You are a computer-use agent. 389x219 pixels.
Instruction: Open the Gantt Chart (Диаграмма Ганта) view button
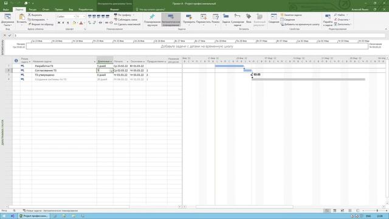click(7, 20)
